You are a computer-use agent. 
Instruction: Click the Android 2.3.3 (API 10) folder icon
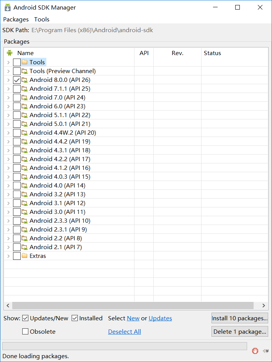click(25, 220)
